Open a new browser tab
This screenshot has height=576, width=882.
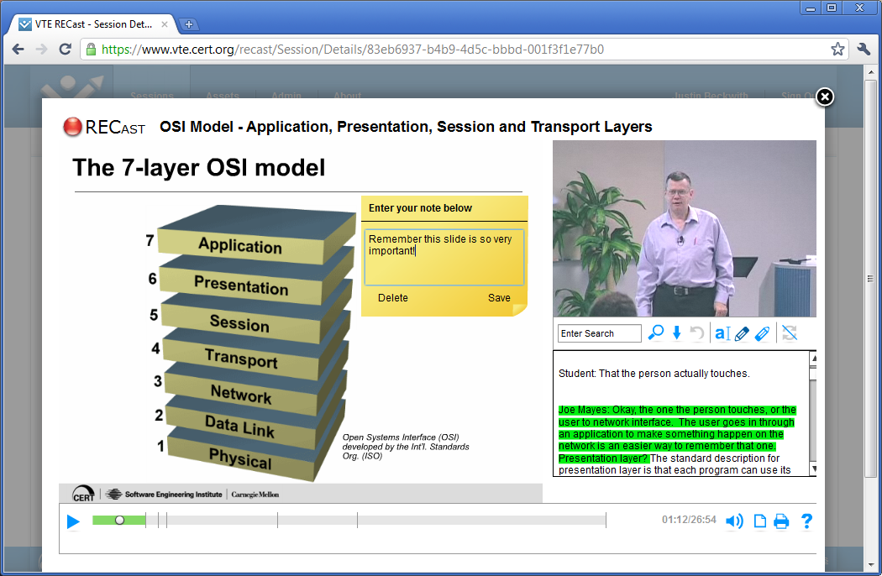189,24
